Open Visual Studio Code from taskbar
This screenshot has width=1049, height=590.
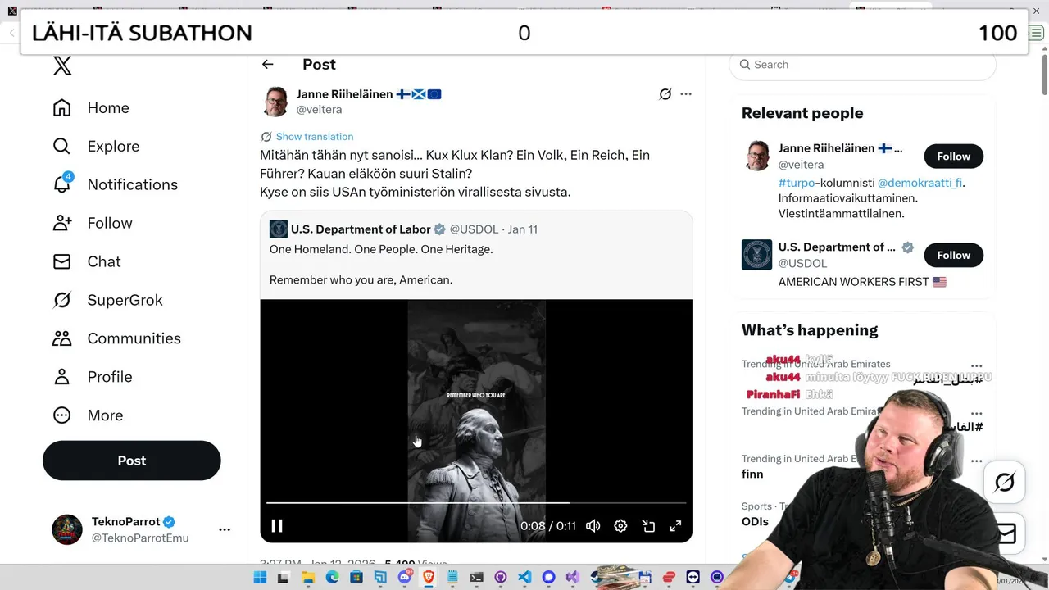coord(524,578)
